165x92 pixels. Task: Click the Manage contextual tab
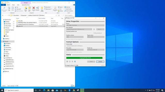pos(26,3)
